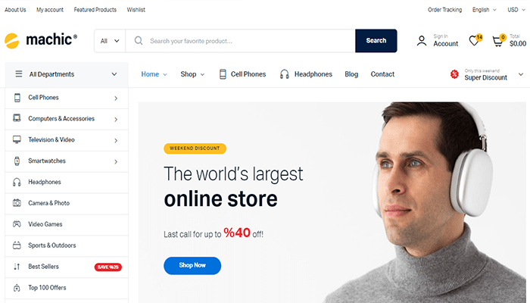Expand the Cell Phones sidebar submenu arrow
This screenshot has height=303, width=530.
coord(116,98)
